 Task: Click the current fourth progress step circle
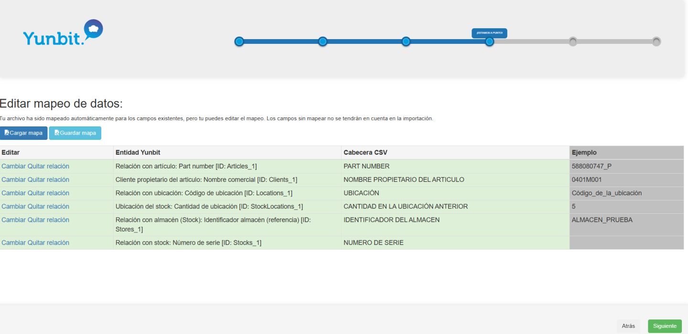489,42
